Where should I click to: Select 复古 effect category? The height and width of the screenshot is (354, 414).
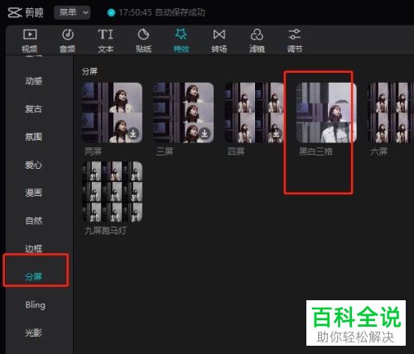[x=34, y=108]
